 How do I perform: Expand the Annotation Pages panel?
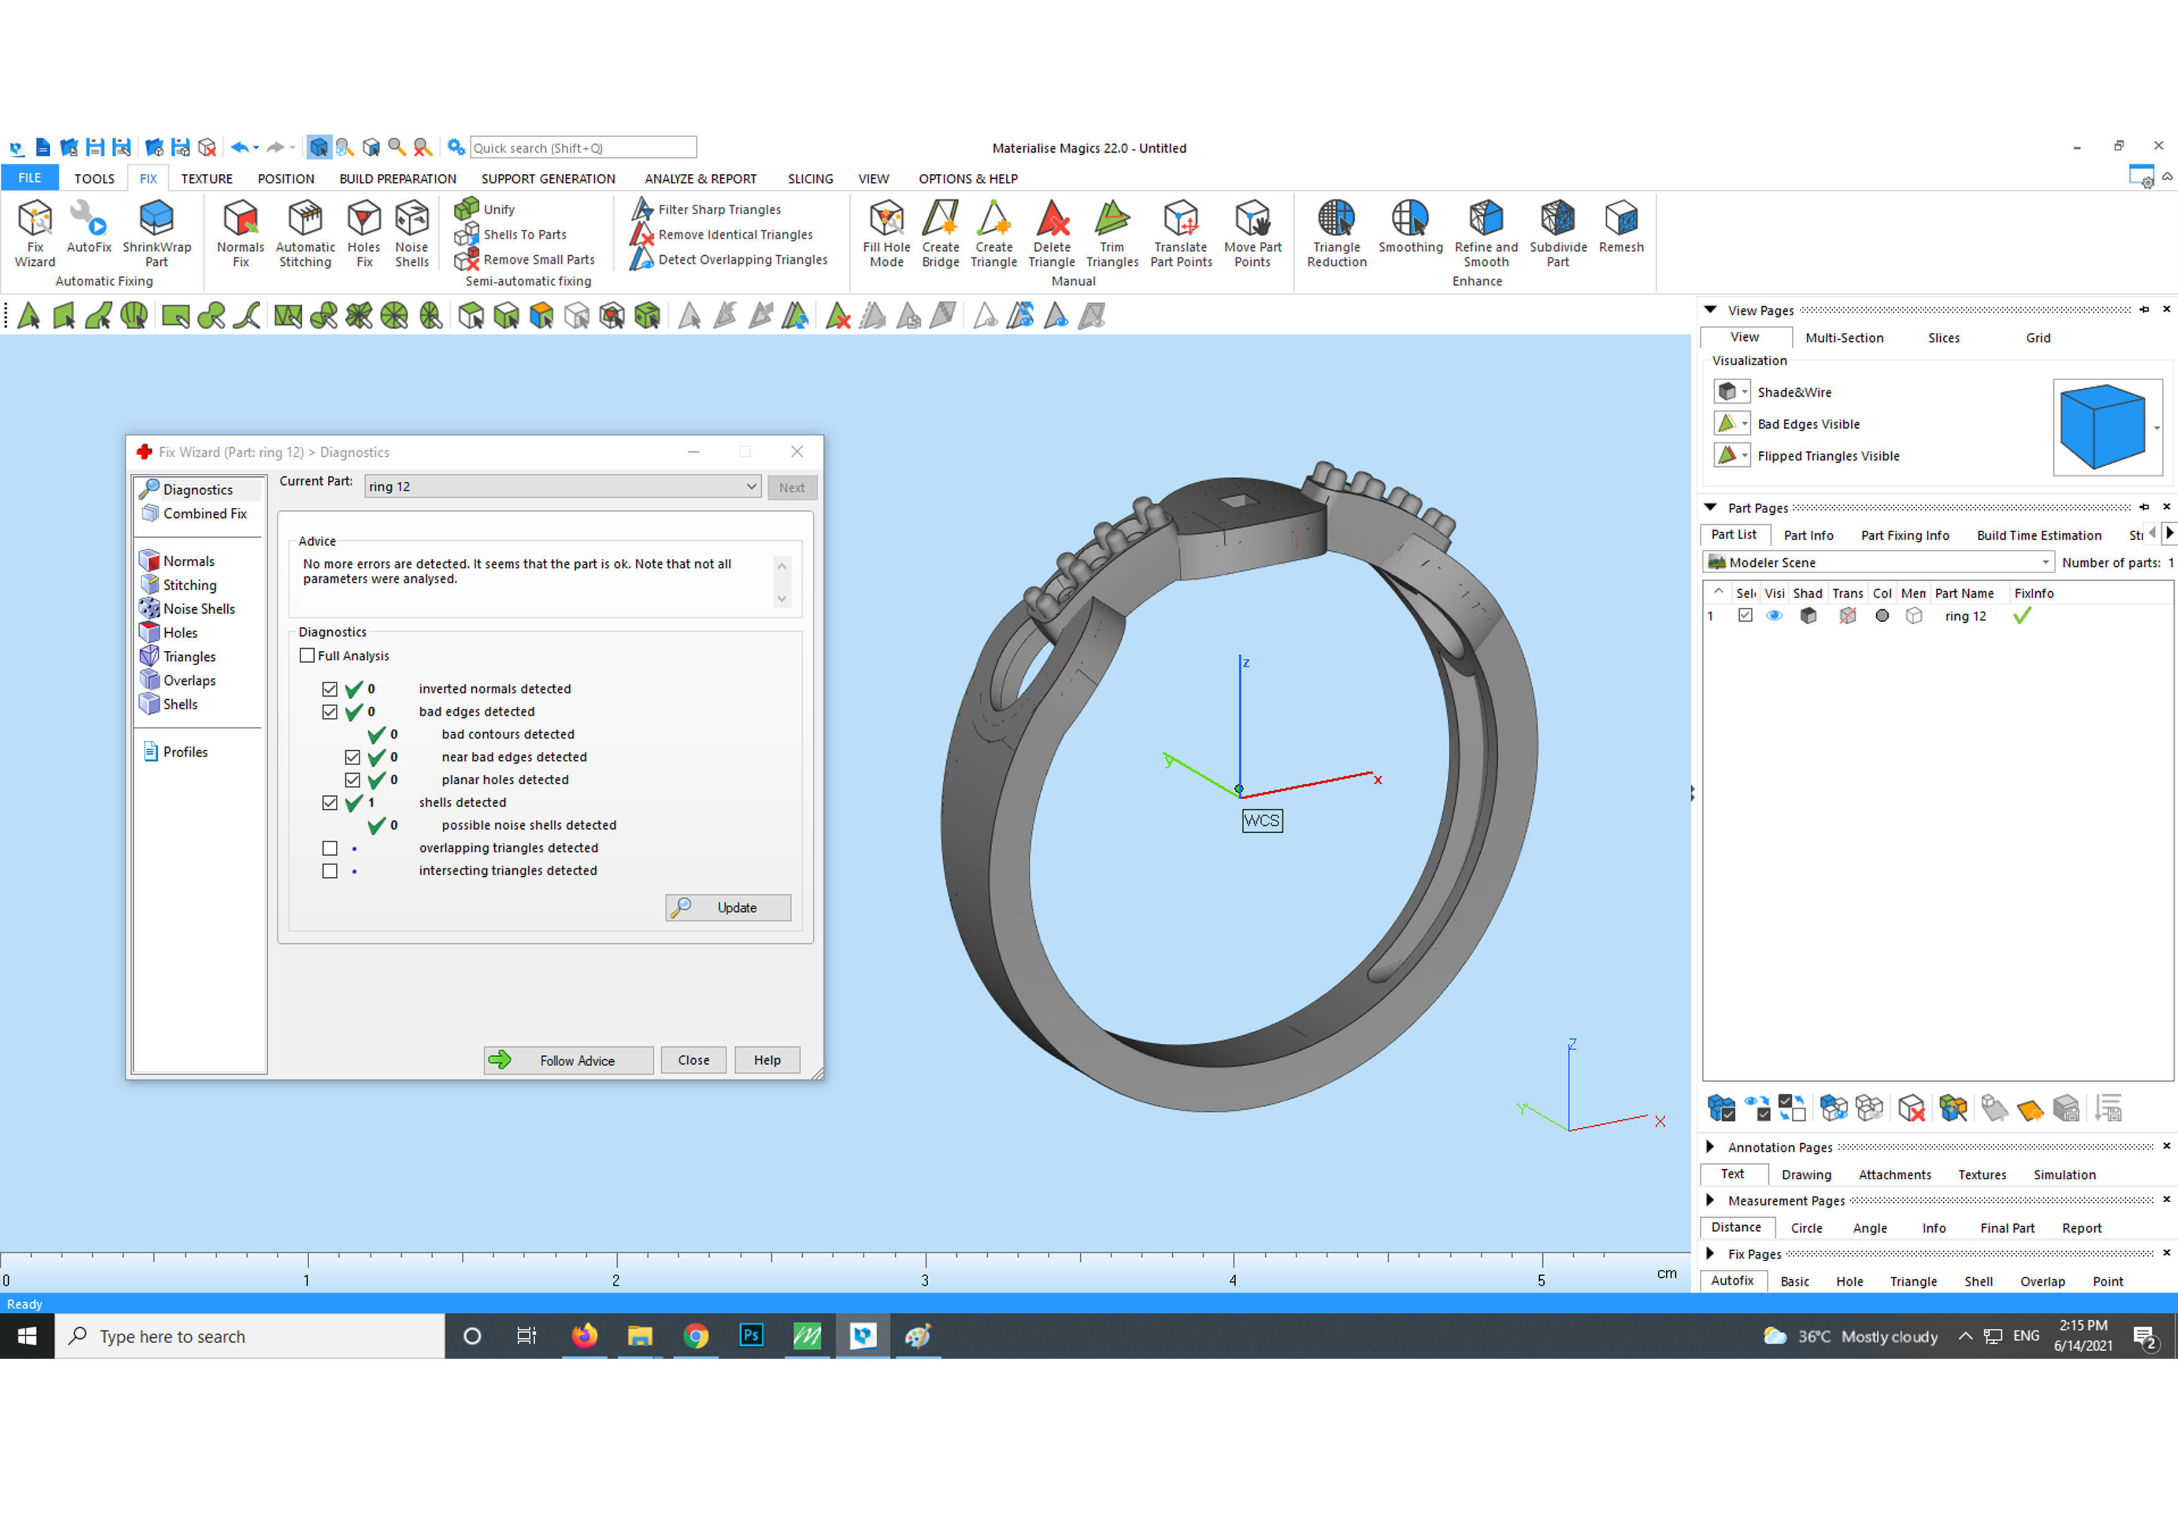click(1710, 1147)
